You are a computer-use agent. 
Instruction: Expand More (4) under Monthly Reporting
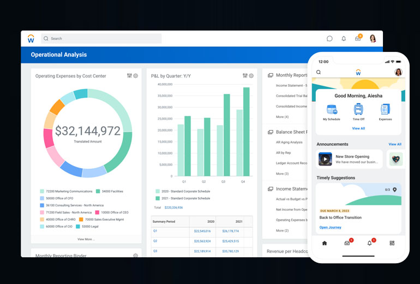tap(283, 117)
